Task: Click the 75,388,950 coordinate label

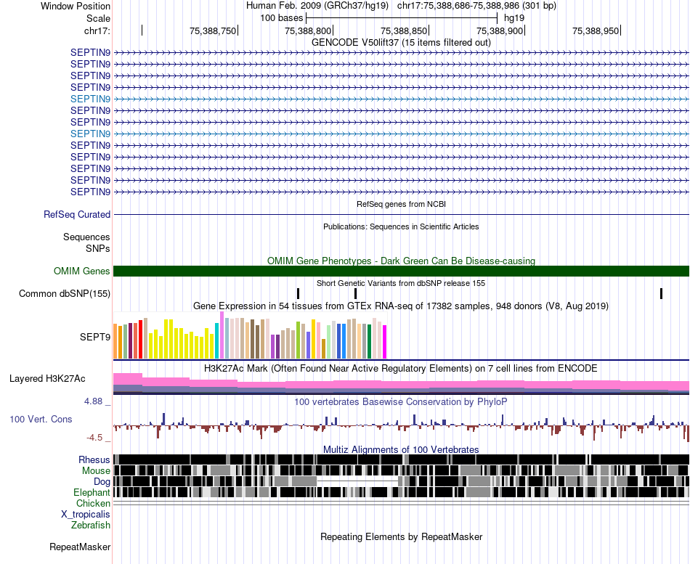Action: (596, 30)
